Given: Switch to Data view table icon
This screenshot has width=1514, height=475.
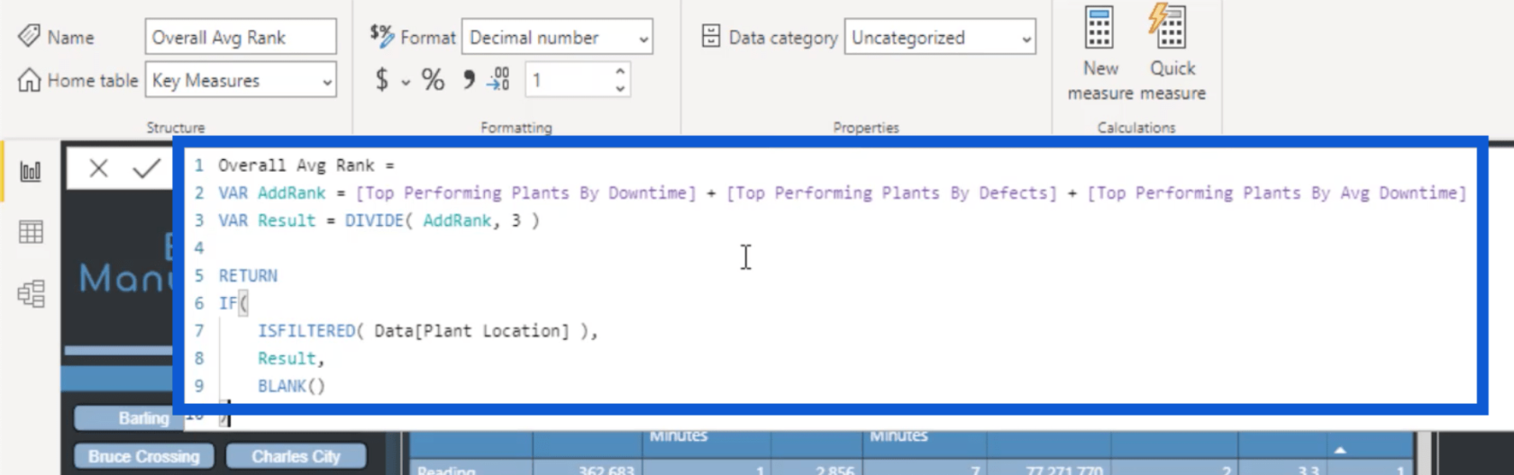Looking at the screenshot, I should 31,232.
